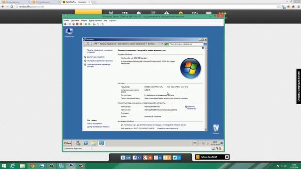Click the scroll-down arrow of Система window

[x=206, y=130]
